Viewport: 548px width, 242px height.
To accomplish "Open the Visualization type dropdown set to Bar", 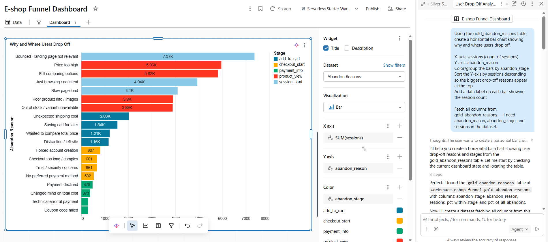I will (x=364, y=107).
